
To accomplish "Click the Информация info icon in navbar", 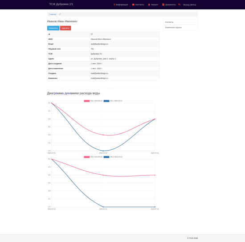I will click(x=114, y=4).
